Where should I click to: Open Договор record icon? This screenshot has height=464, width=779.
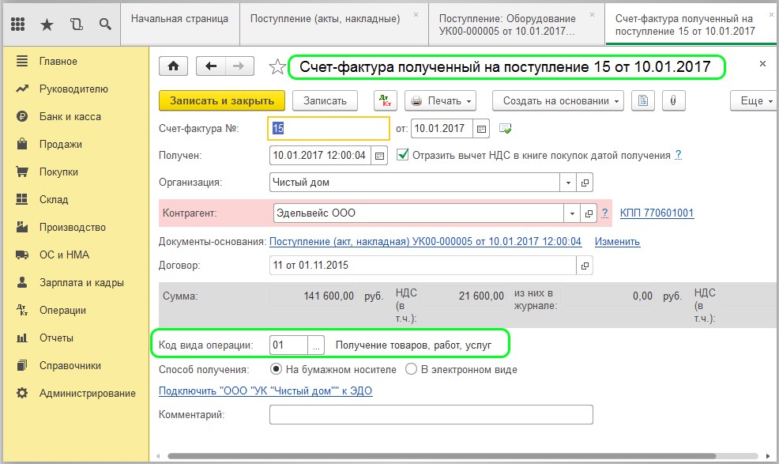(585, 266)
